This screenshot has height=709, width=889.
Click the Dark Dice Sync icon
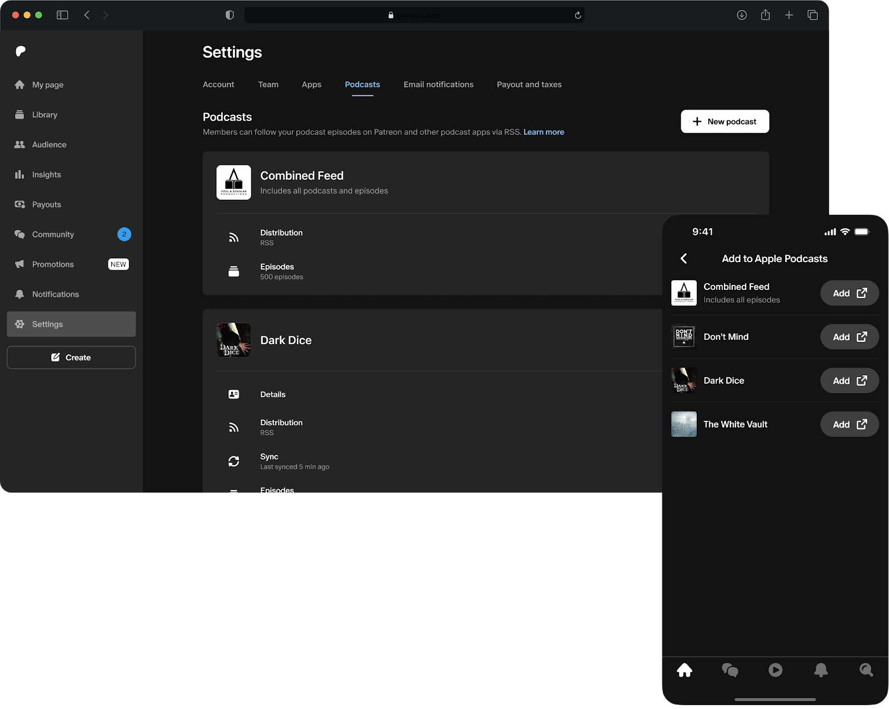click(234, 461)
